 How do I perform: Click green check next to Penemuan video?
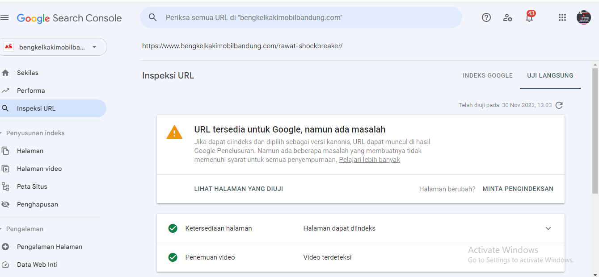click(173, 257)
